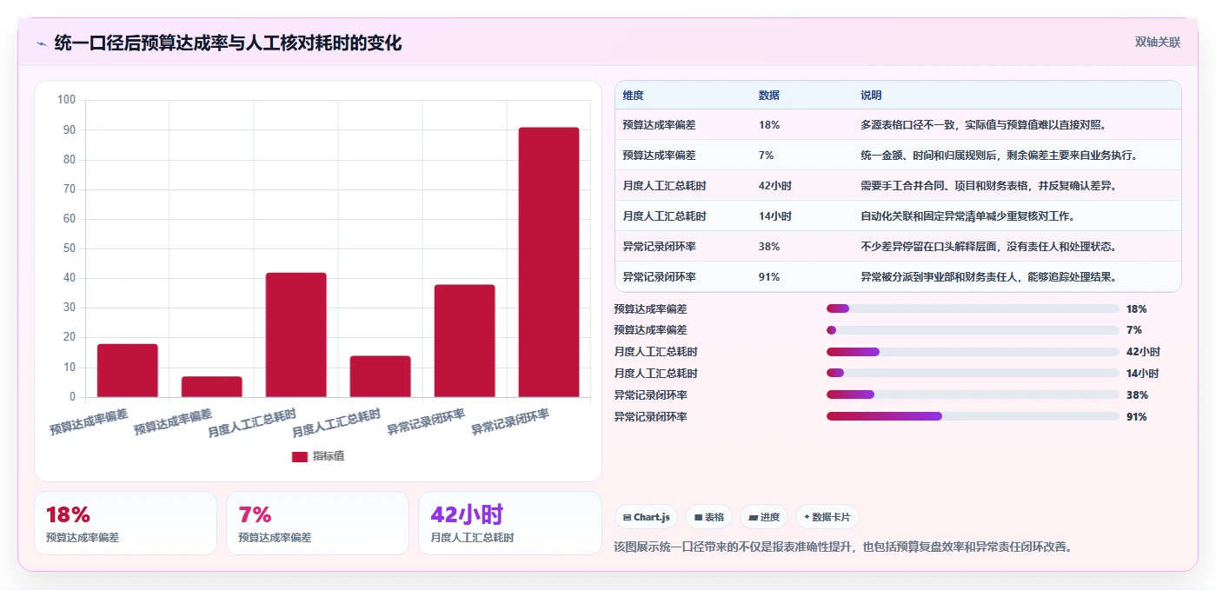Click the title 统一口径后预算达成率与人工核对耗时的变化
The image size is (1216, 590).
coord(228,43)
